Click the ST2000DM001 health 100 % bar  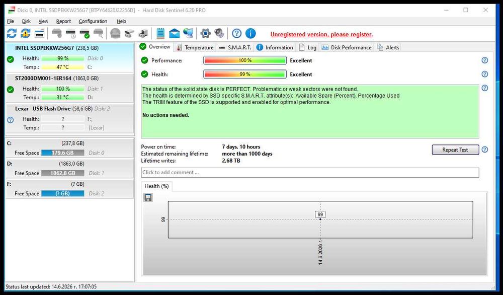(x=63, y=89)
